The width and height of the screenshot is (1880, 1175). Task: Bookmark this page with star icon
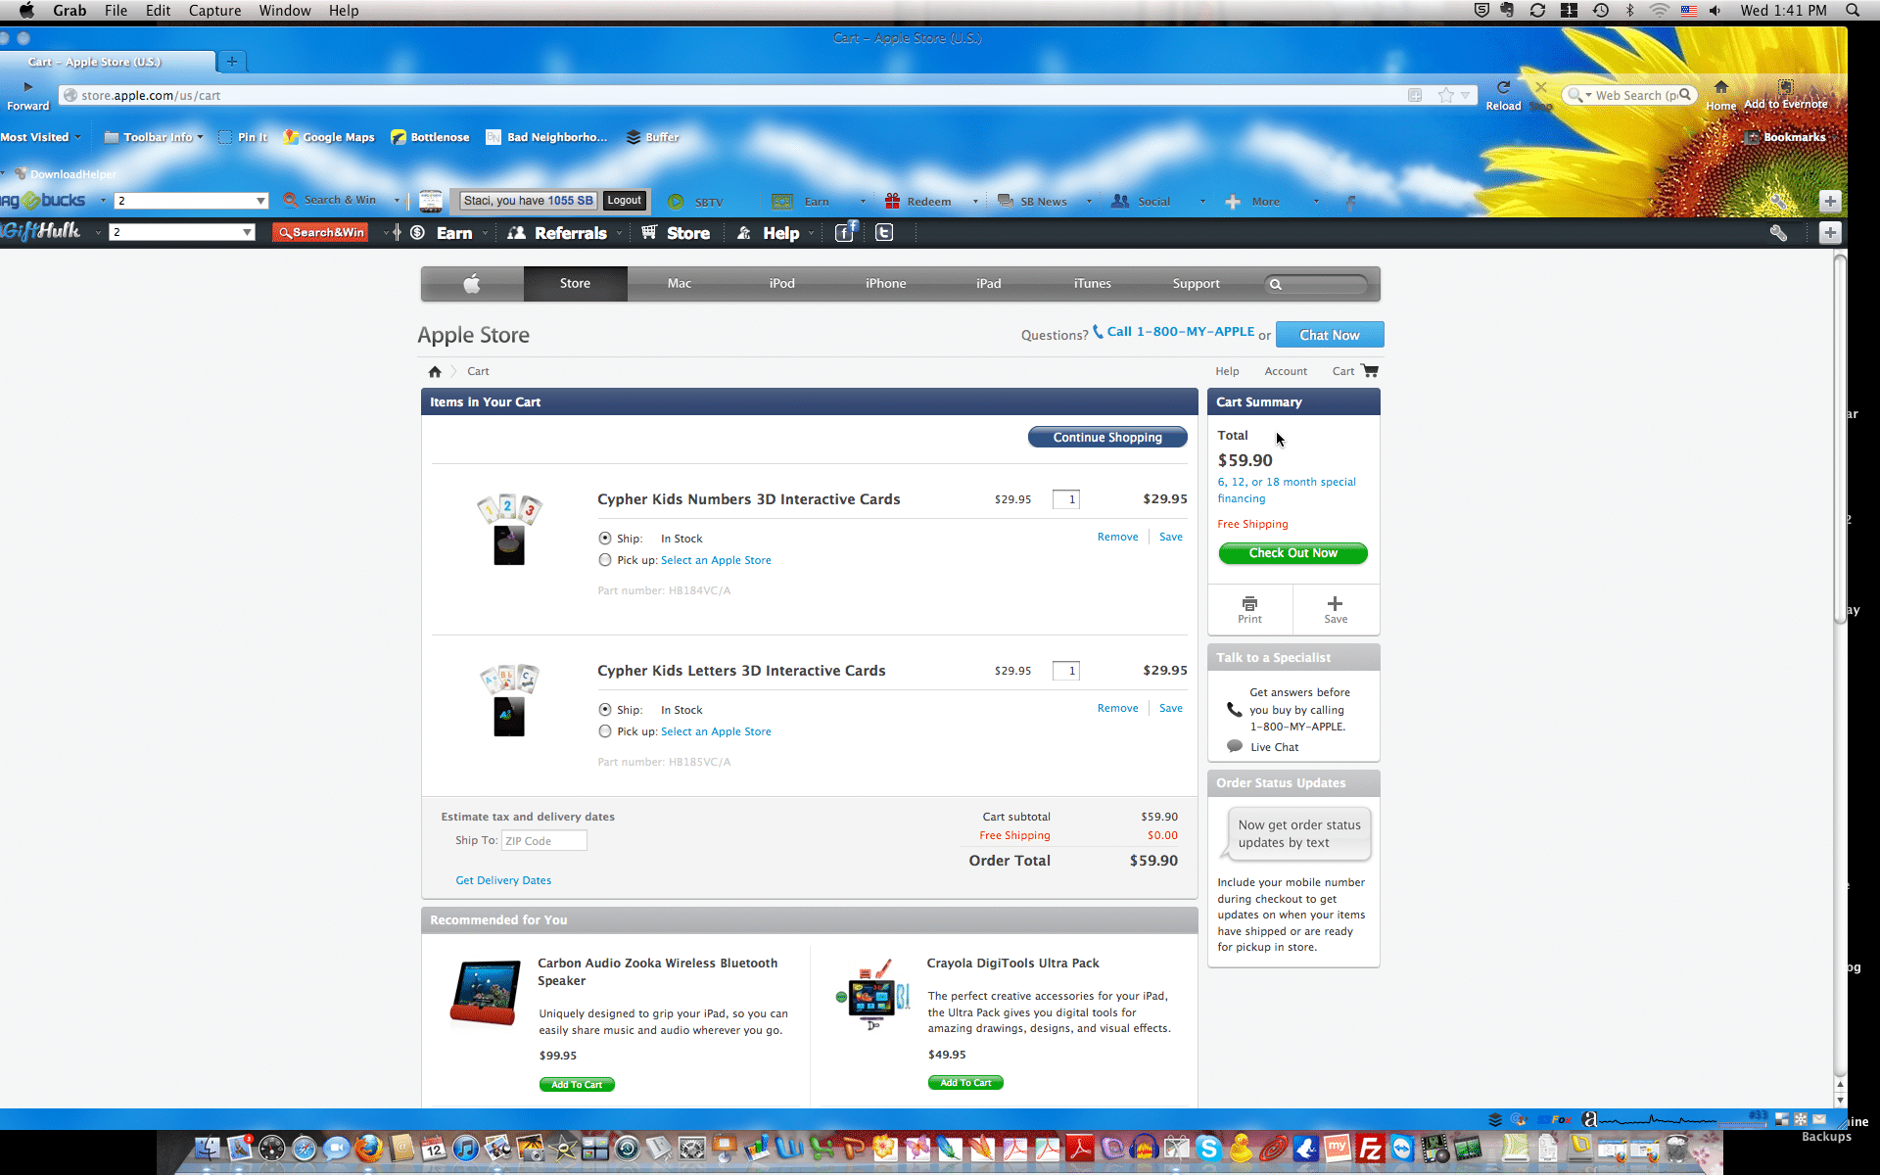coord(1446,95)
